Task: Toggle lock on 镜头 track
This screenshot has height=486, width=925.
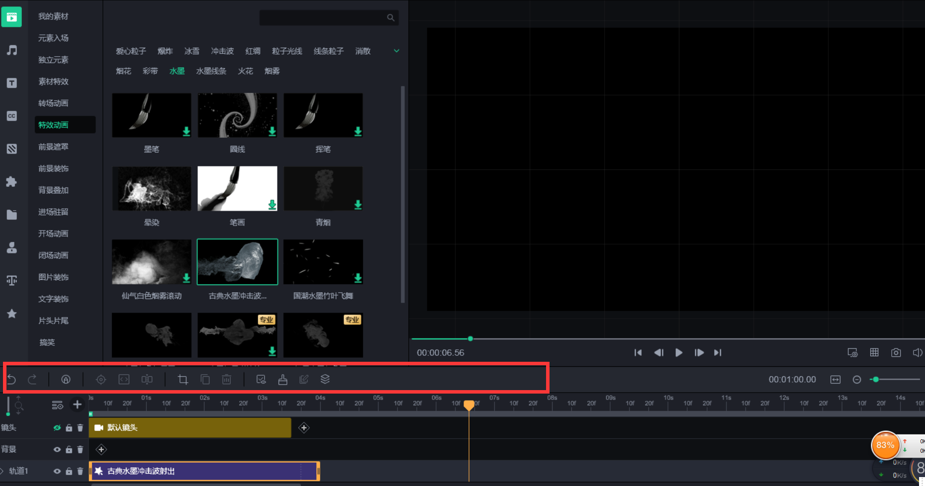Action: pos(69,428)
